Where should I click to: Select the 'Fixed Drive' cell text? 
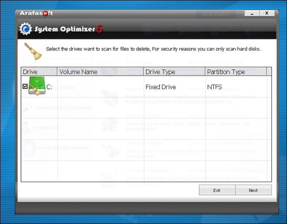point(160,87)
